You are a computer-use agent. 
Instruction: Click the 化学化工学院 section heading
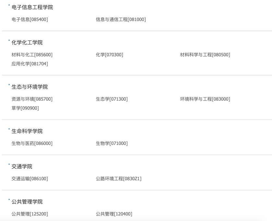[27, 42]
